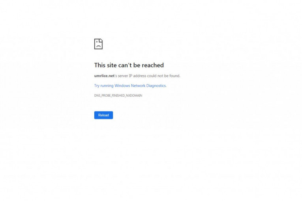Click the words 'IP address' in the error message
Image resolution: width=302 pixels, height=201 pixels.
pyautogui.click(x=137, y=76)
